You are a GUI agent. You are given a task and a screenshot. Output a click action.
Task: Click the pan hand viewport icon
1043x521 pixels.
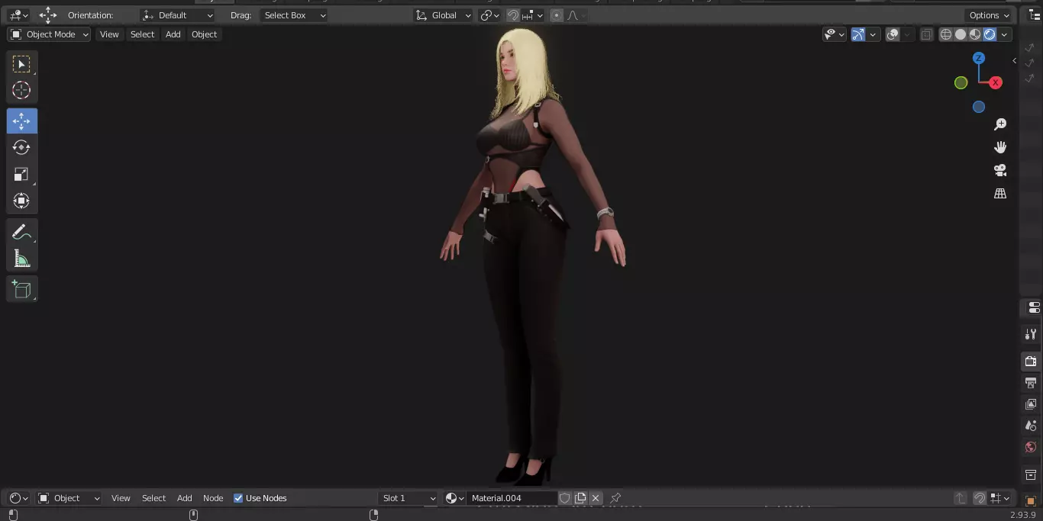point(1000,147)
